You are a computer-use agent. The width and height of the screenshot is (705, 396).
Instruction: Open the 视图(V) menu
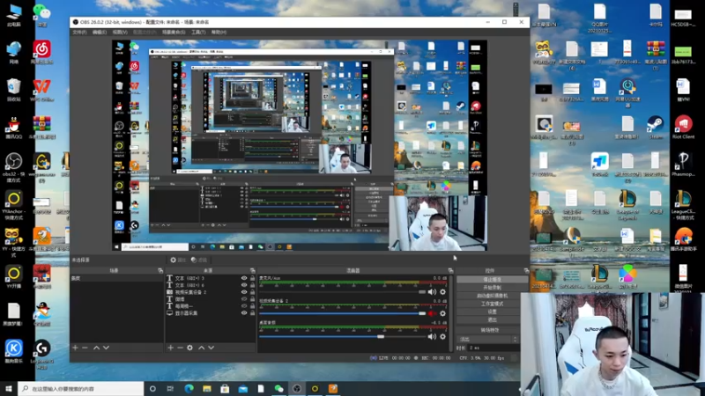coord(120,33)
